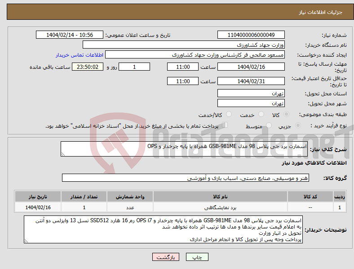Click the ردیف column header
Viewport: 354px width, 269px height.
[x=340, y=197]
